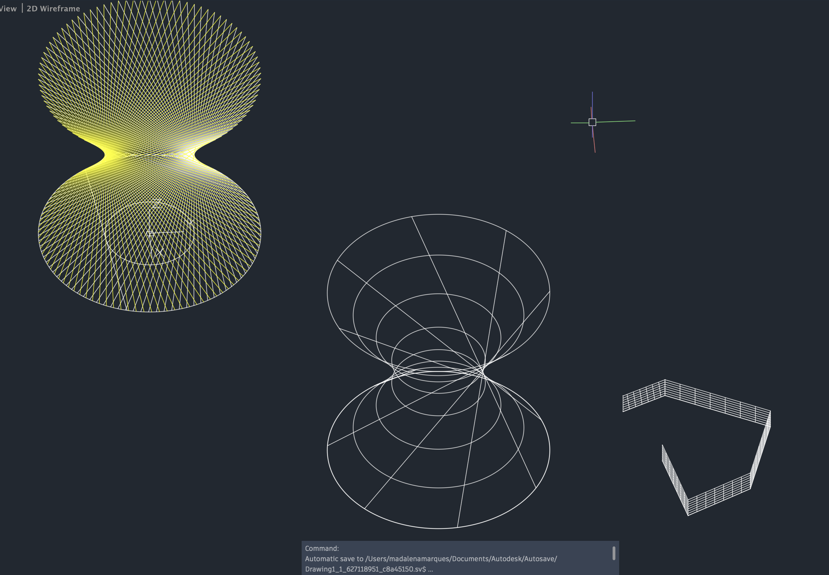Click the Command: prompt line

(322, 548)
